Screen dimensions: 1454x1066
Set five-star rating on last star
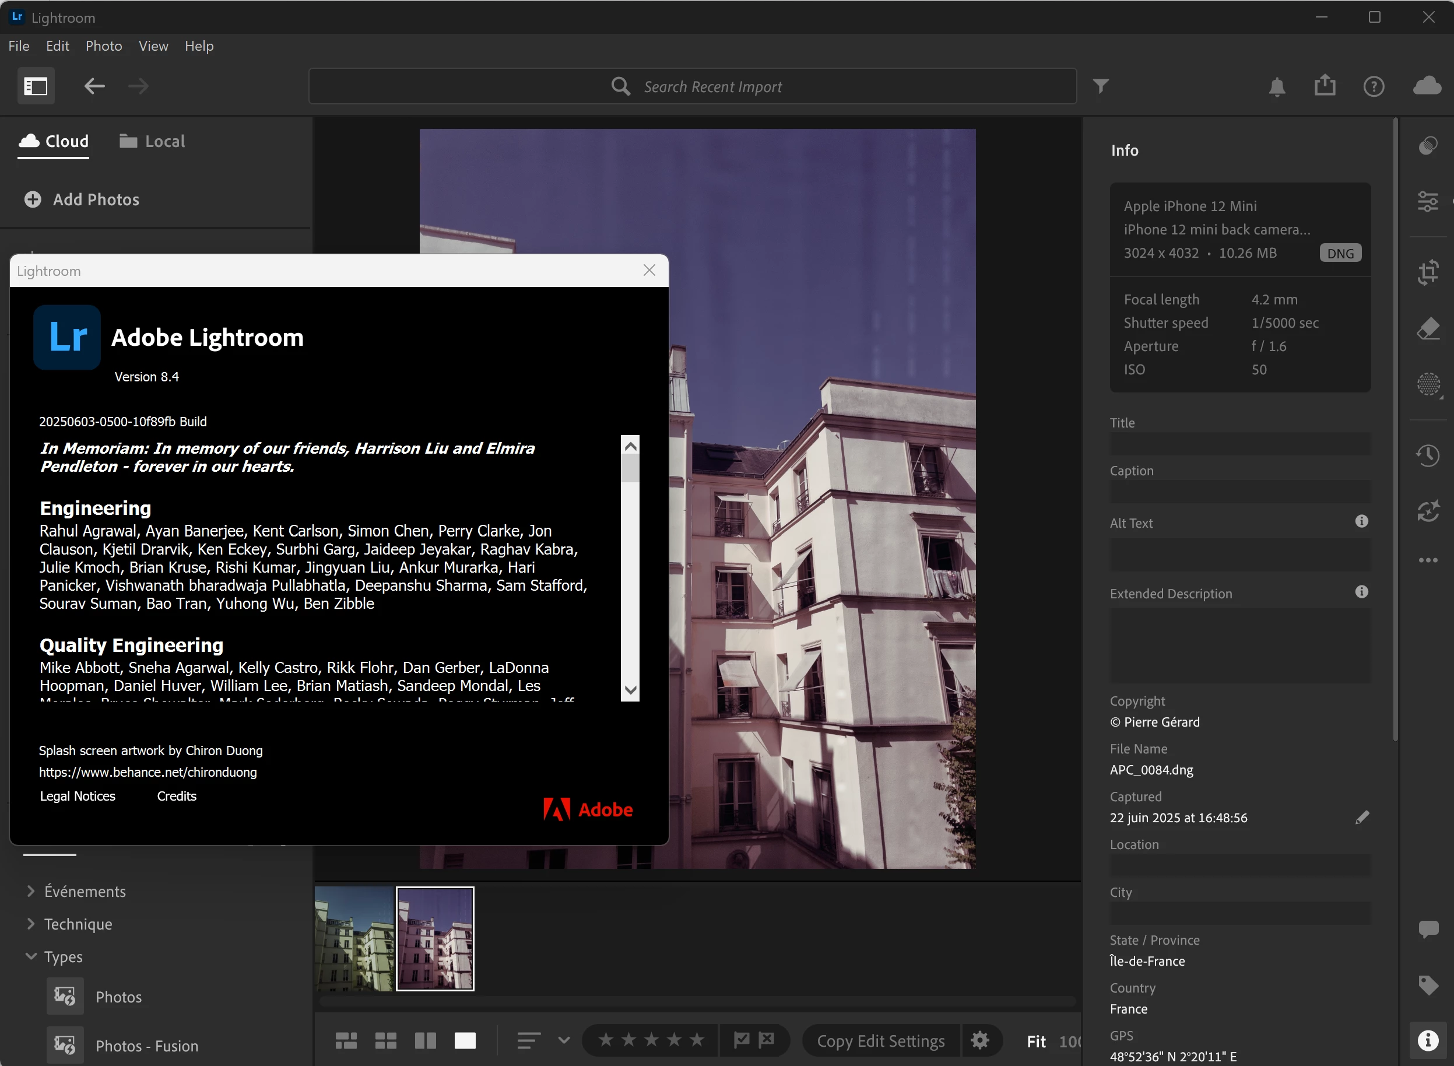(697, 1040)
